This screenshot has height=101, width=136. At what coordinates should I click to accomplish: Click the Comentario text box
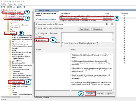point(88,37)
